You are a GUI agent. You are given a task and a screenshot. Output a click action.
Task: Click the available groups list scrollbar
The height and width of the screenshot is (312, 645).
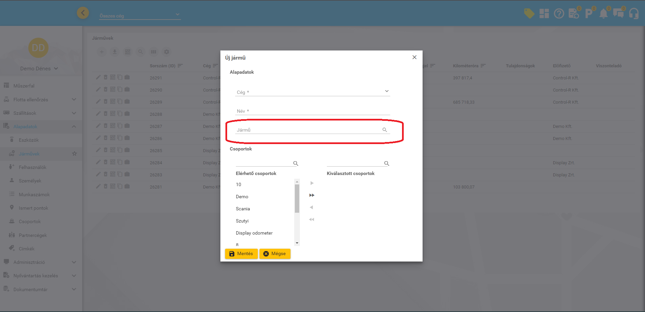(297, 199)
